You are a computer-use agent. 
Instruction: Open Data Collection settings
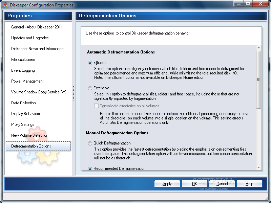pyautogui.click(x=23, y=103)
